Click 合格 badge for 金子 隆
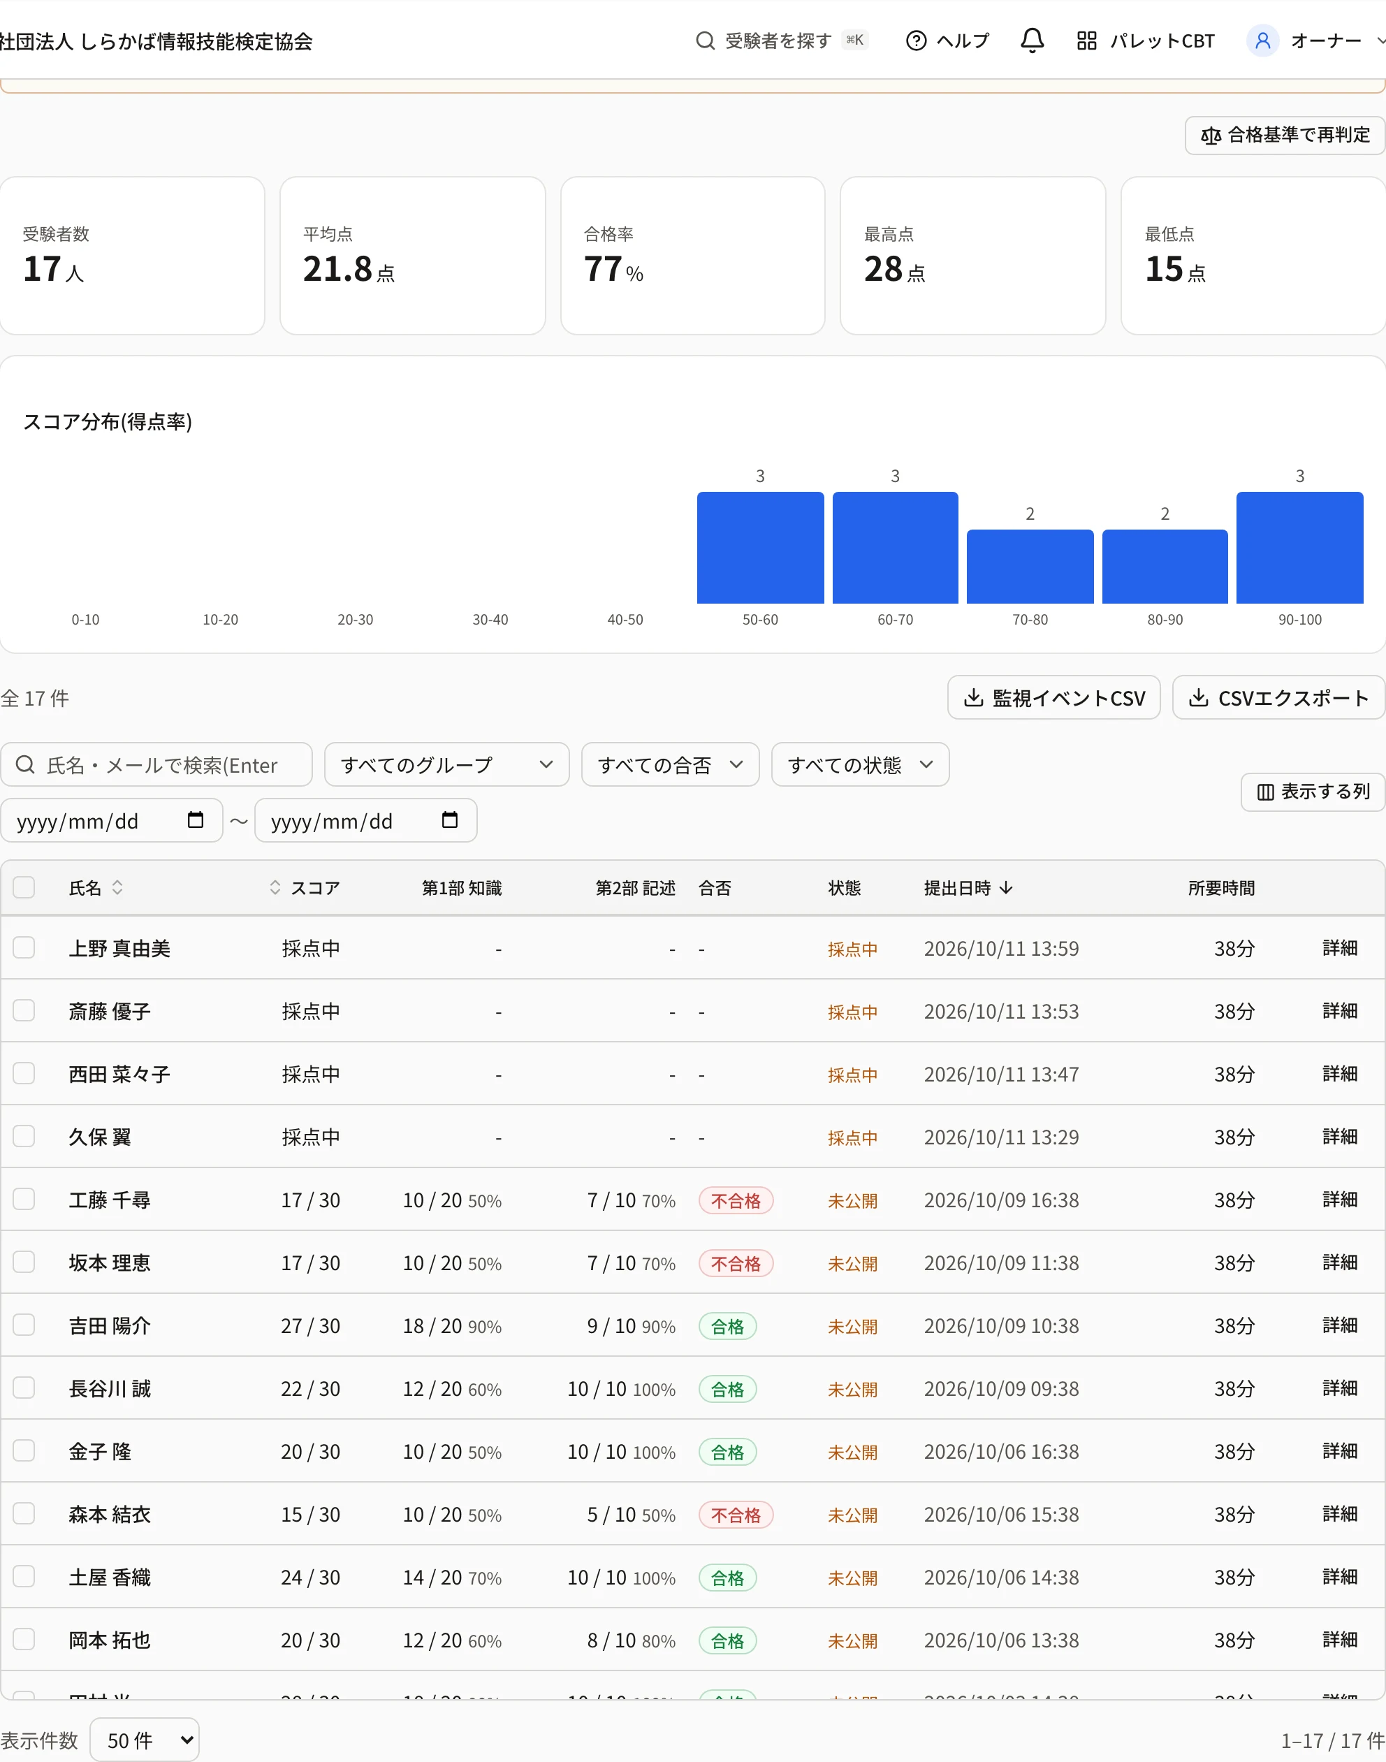1386x1762 pixels. 727,1451
